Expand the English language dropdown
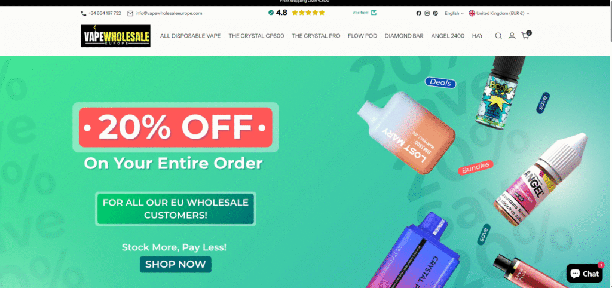 point(454,13)
